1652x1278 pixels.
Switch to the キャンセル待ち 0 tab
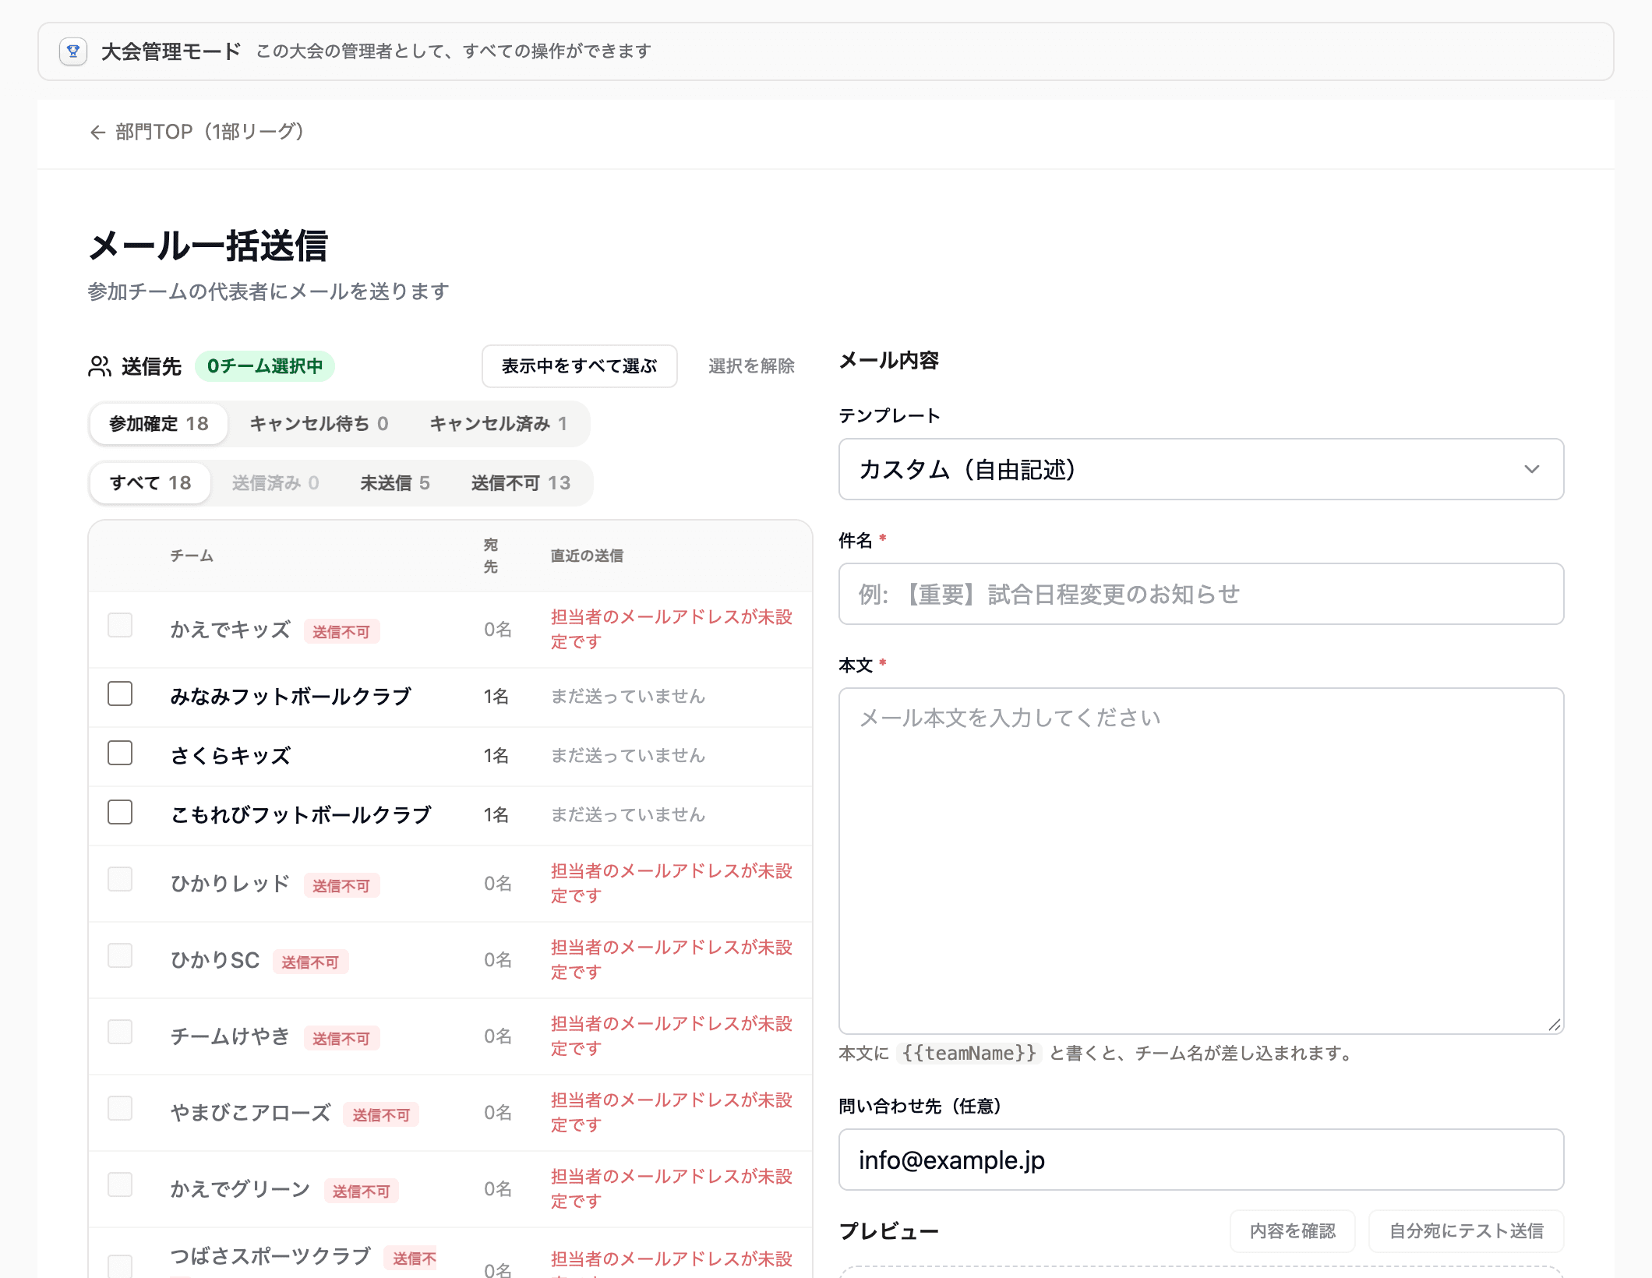point(319,424)
